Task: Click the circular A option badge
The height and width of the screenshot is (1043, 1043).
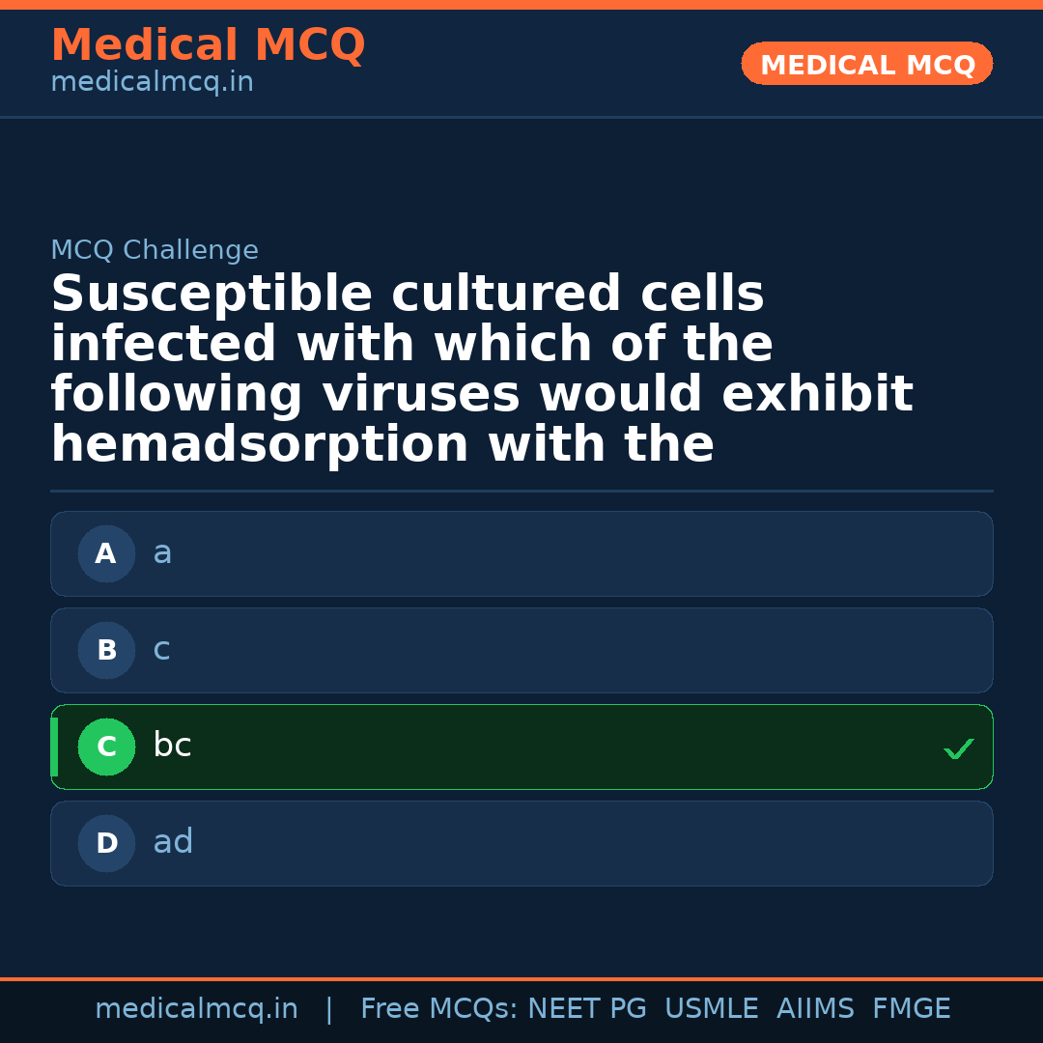Action: 106,553
